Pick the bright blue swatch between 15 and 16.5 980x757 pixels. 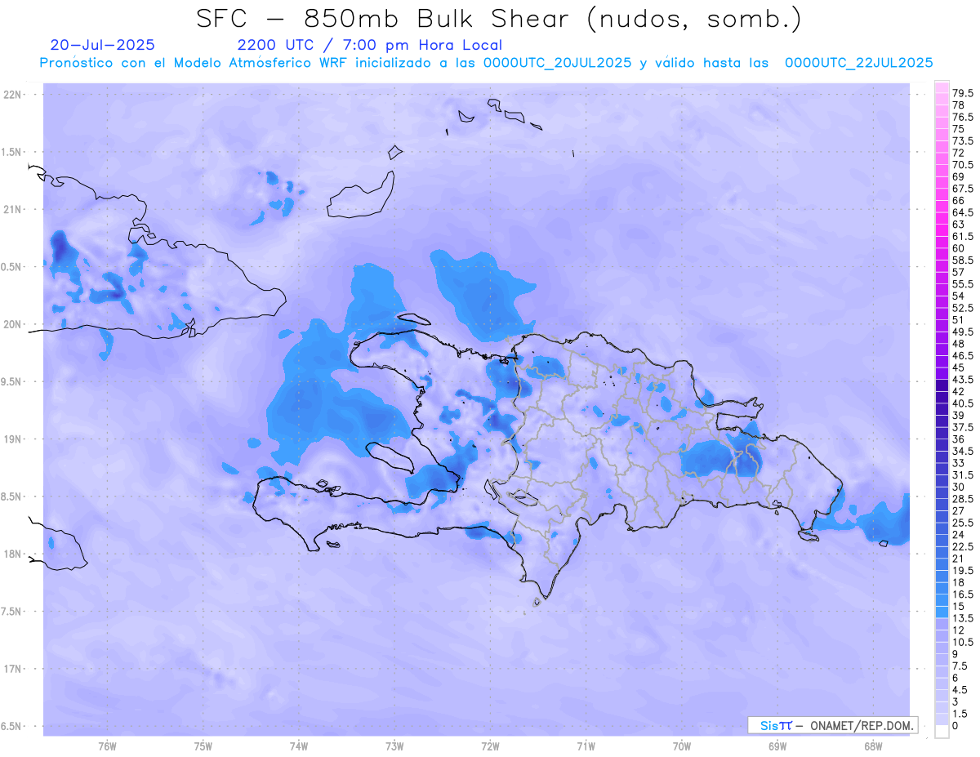[x=942, y=600]
